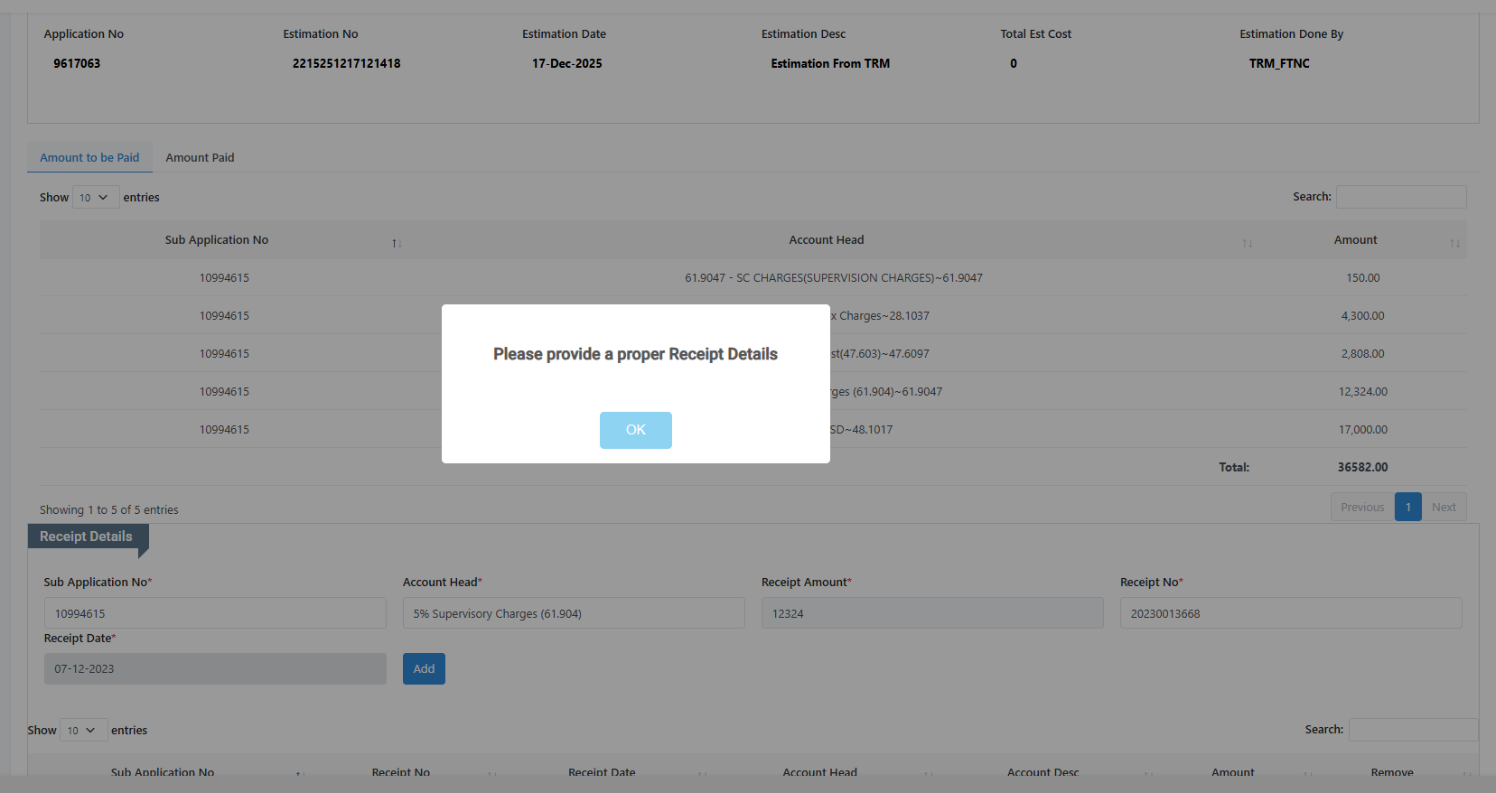The height and width of the screenshot is (793, 1496).
Task: Select the Amount to be Paid tab
Action: [x=89, y=157]
